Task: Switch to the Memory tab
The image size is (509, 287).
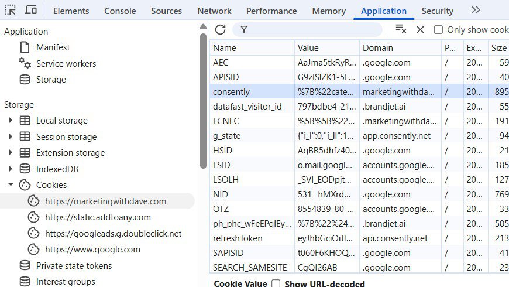Action: [329, 11]
